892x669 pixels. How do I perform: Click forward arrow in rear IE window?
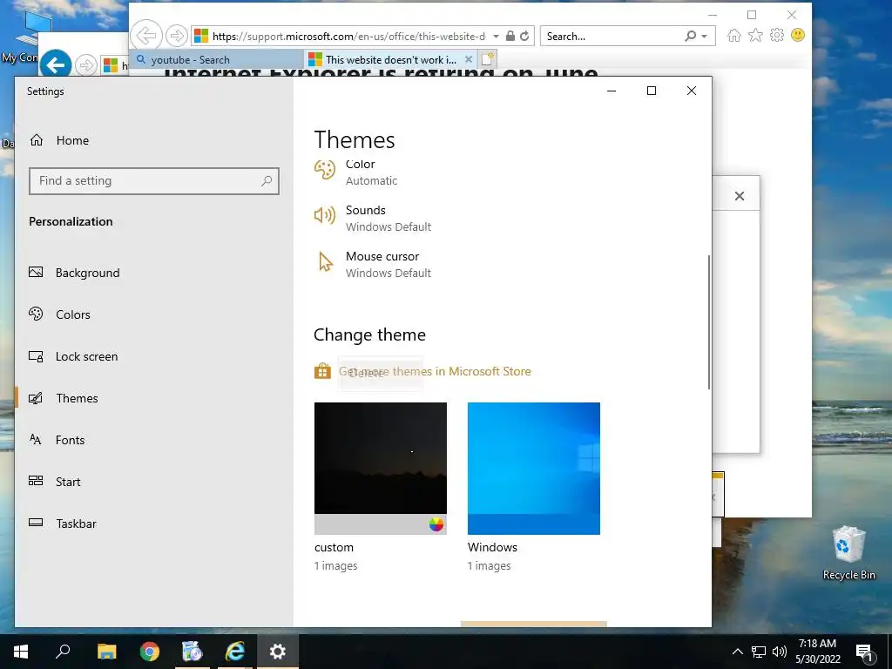[x=86, y=65]
